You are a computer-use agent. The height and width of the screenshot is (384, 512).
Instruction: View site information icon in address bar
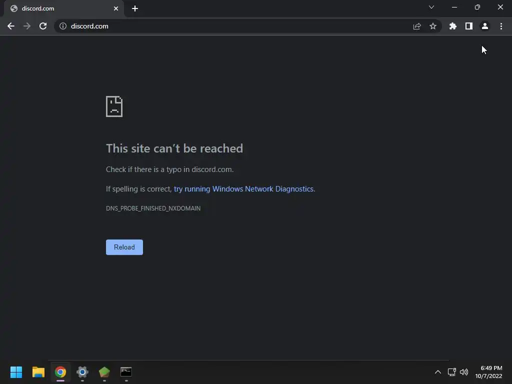click(x=63, y=26)
